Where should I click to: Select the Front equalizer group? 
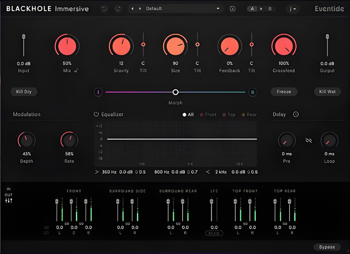[208, 115]
